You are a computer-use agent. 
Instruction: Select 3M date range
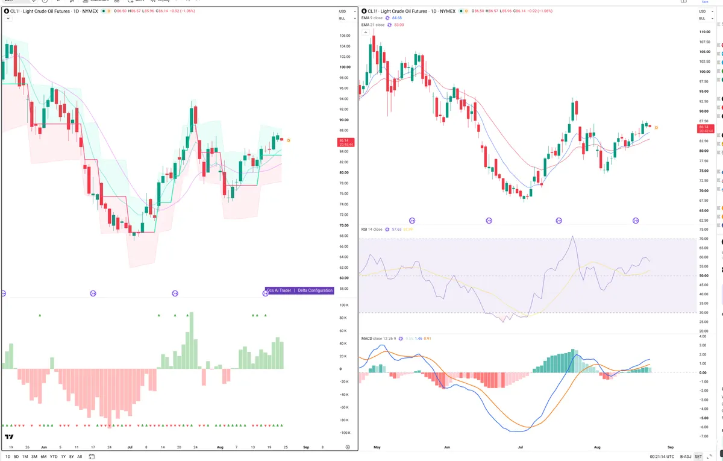coord(34,457)
